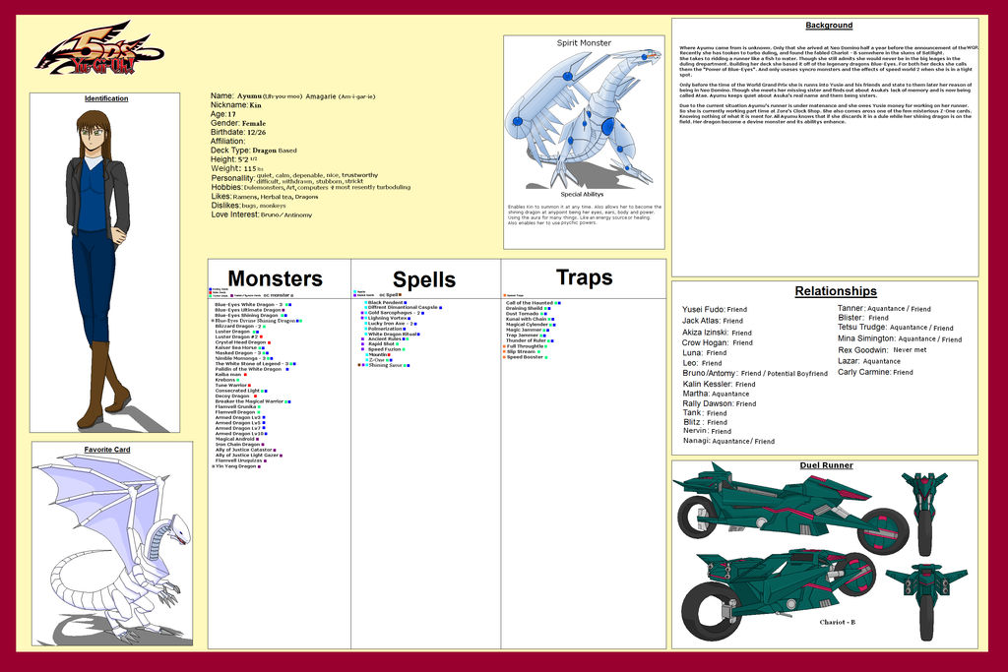The height and width of the screenshot is (672, 1008).
Task: Click the Chariot - B label
Action: coord(837,622)
